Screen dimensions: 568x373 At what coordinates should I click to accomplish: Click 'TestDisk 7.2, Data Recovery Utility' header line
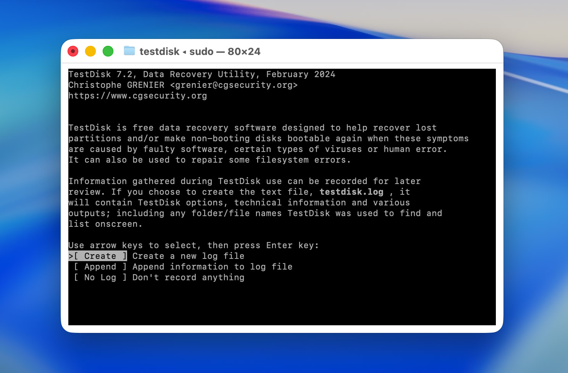coord(202,74)
